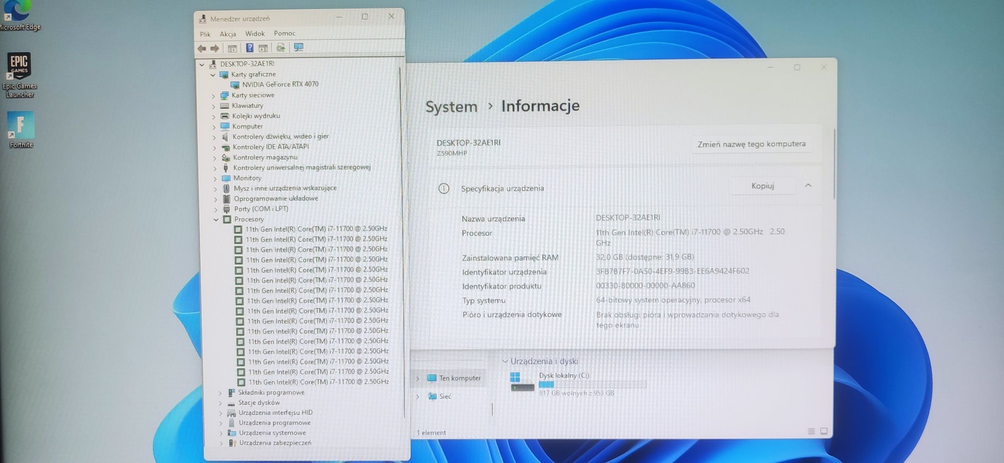Expand Kontrolery magazynu category
Image resolution: width=1004 pixels, height=463 pixels.
point(215,158)
